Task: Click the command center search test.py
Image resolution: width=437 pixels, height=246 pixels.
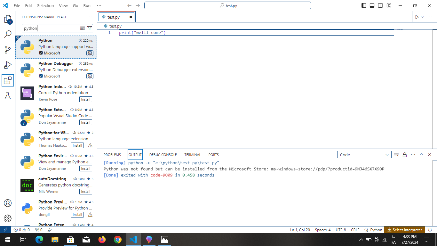Action: click(228, 5)
